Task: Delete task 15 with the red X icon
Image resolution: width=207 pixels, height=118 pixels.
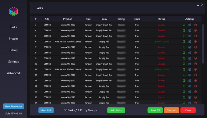Action: click(195, 92)
